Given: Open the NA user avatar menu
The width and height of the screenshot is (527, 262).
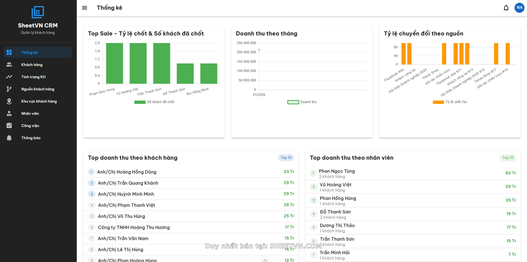Looking at the screenshot, I should coord(519,8).
